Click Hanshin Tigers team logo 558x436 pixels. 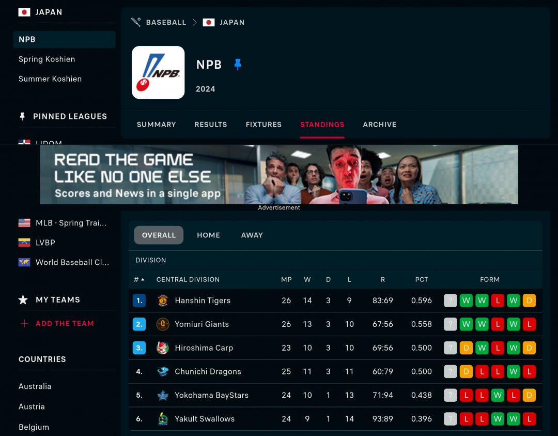tap(163, 300)
